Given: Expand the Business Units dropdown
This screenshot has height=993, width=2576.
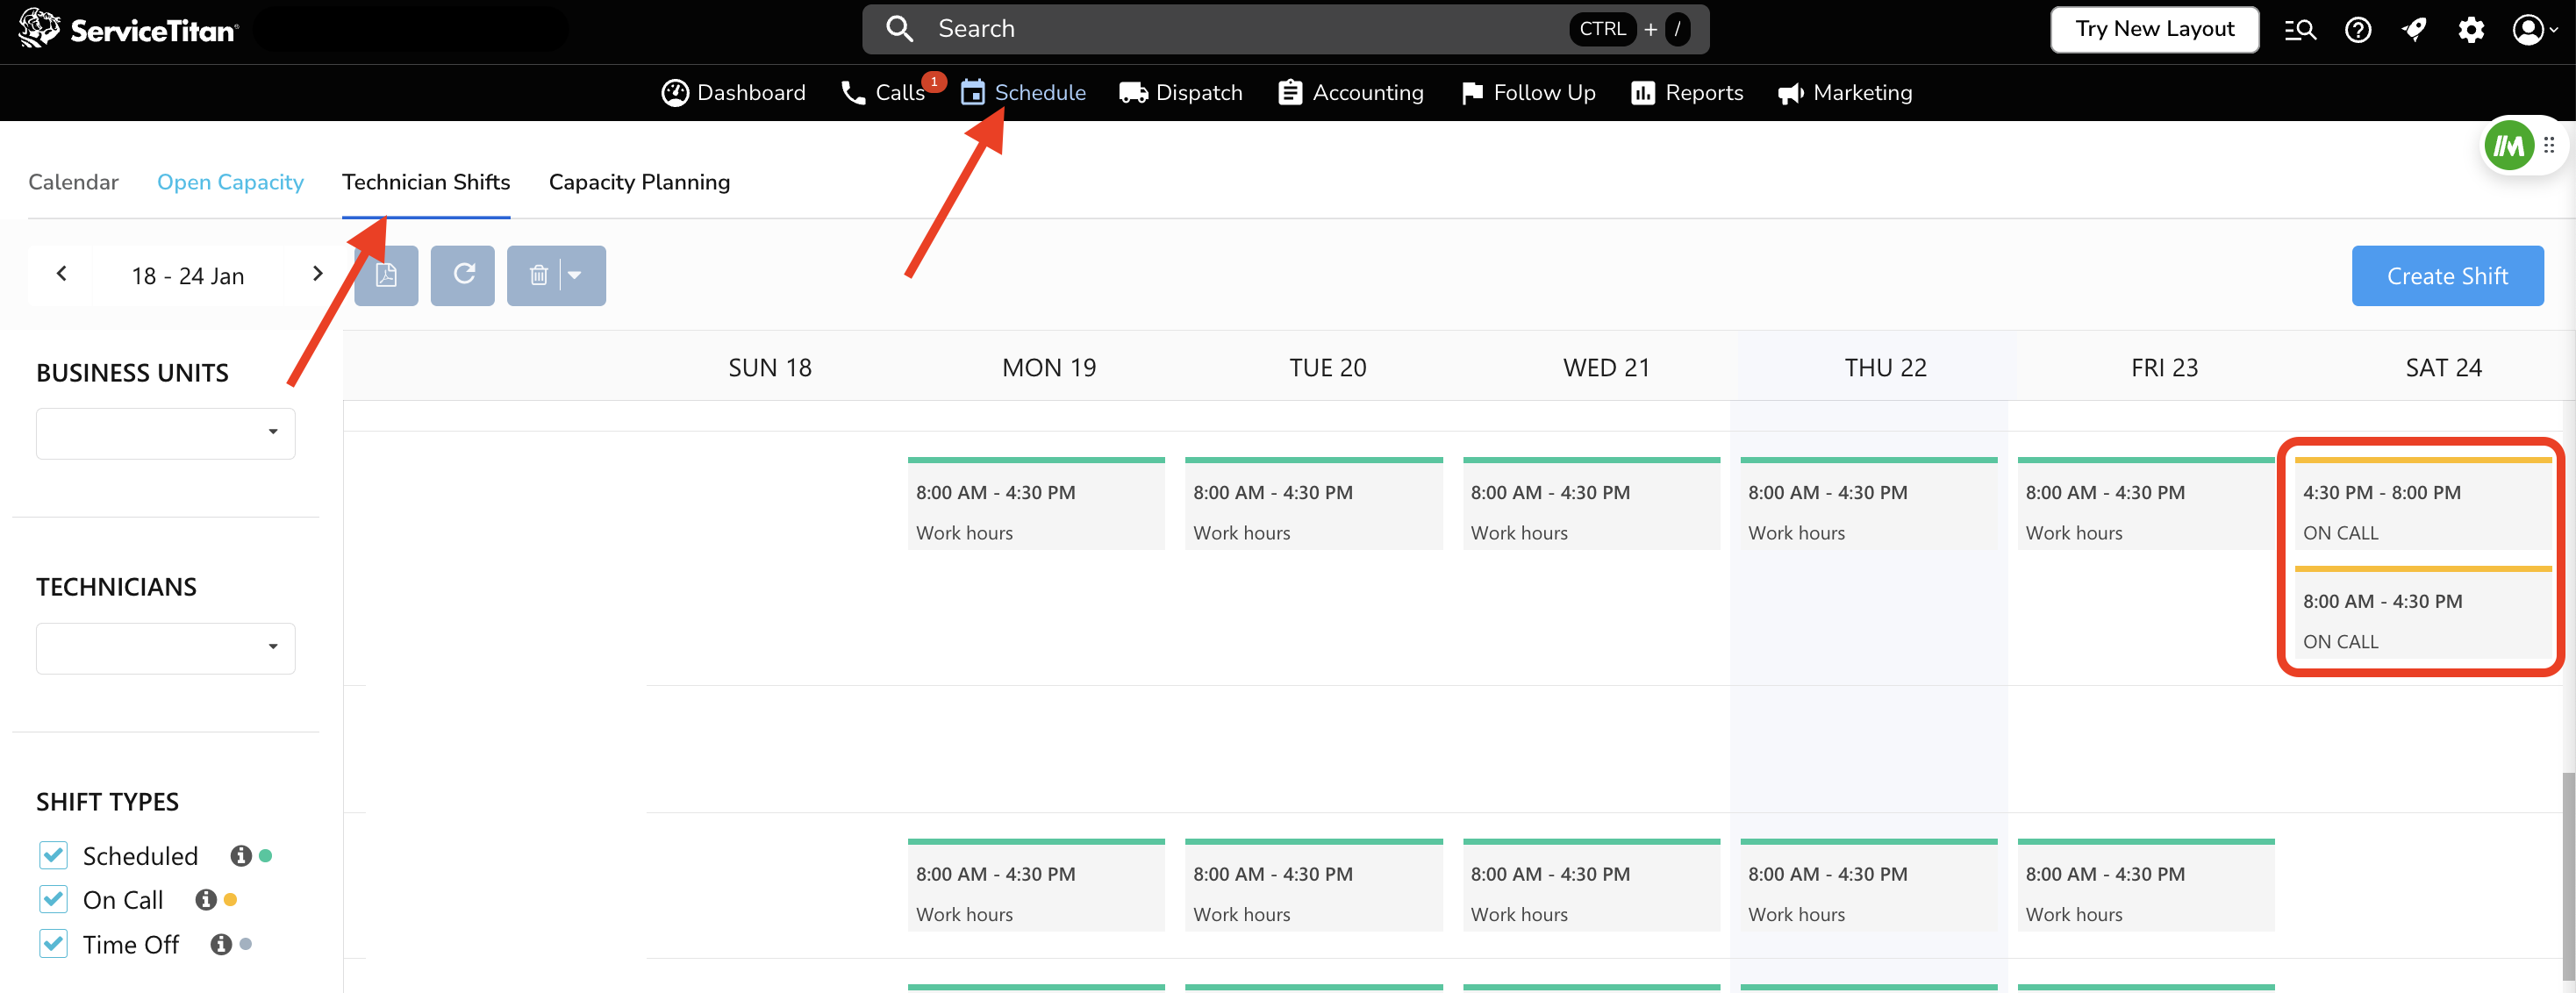Looking at the screenshot, I should point(166,433).
